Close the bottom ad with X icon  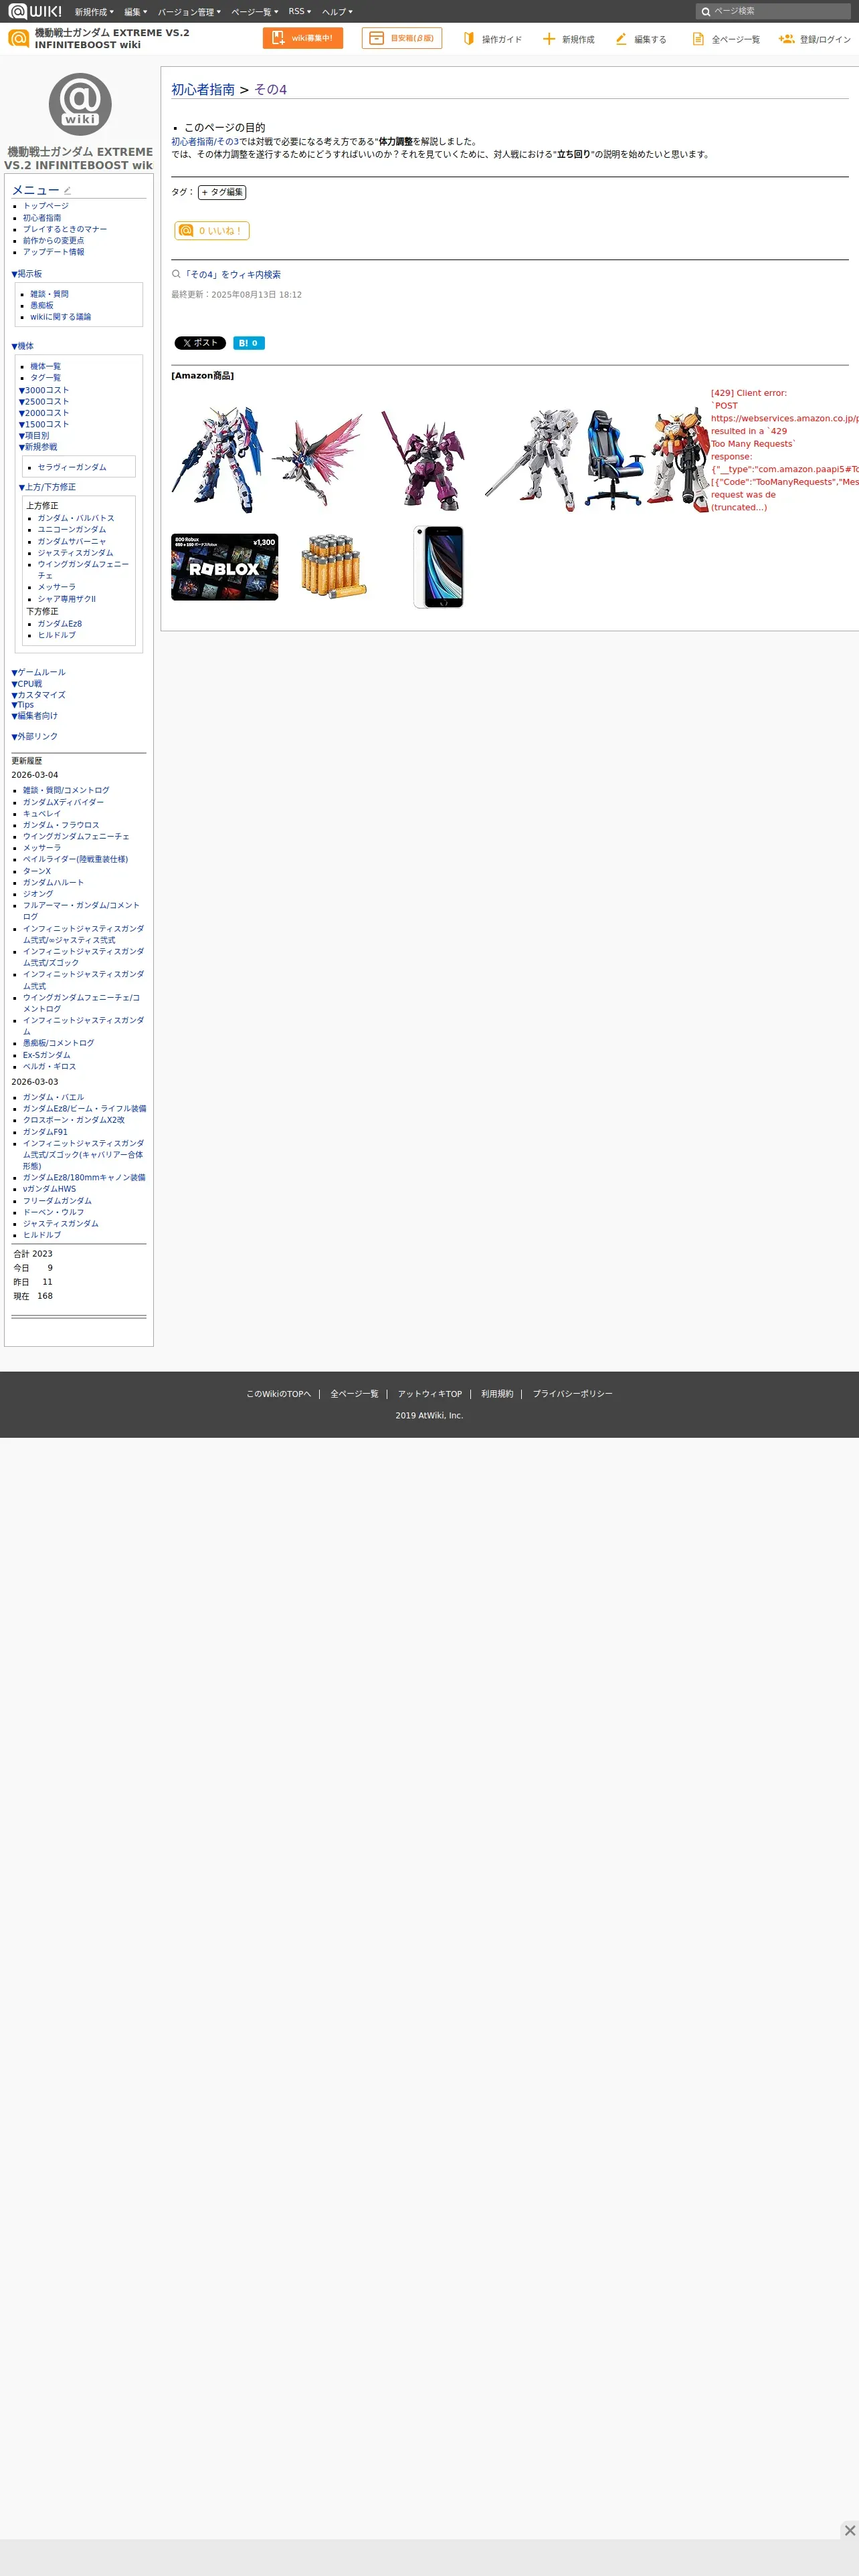[849, 2530]
